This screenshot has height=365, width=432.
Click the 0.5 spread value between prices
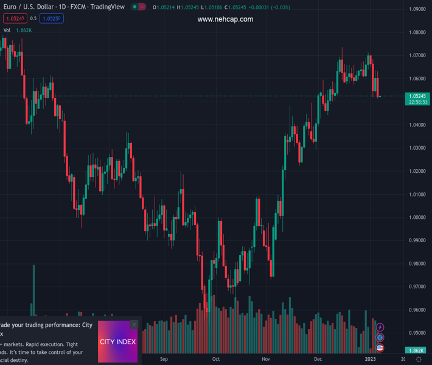coord(33,18)
